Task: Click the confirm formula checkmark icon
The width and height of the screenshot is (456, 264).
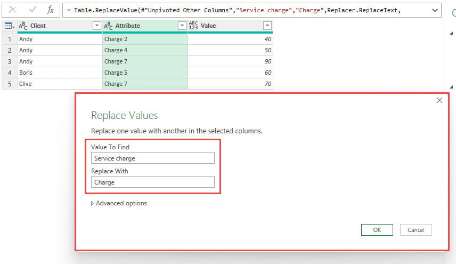Action: coord(31,10)
